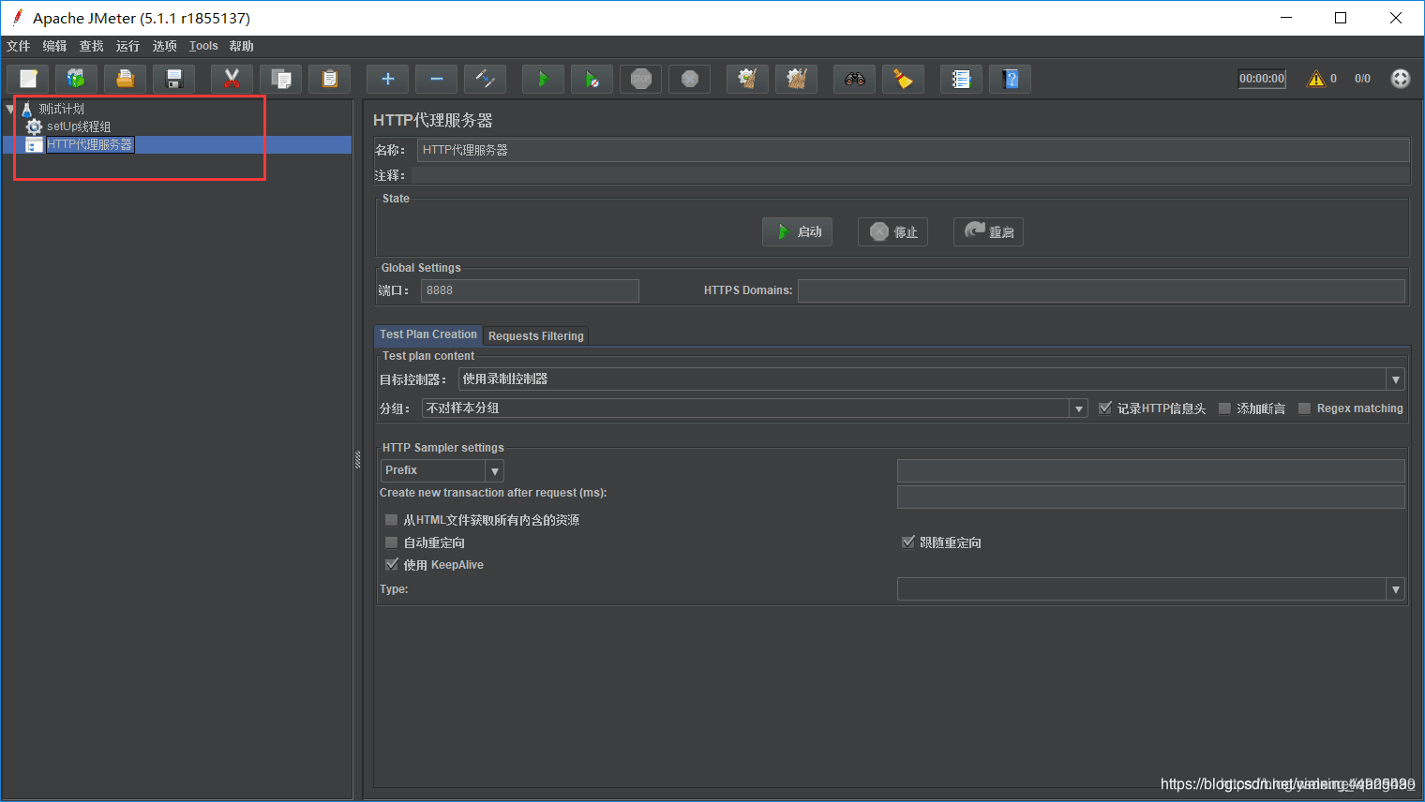Open Search with the binoculars icon
The image size is (1425, 802).
854,79
